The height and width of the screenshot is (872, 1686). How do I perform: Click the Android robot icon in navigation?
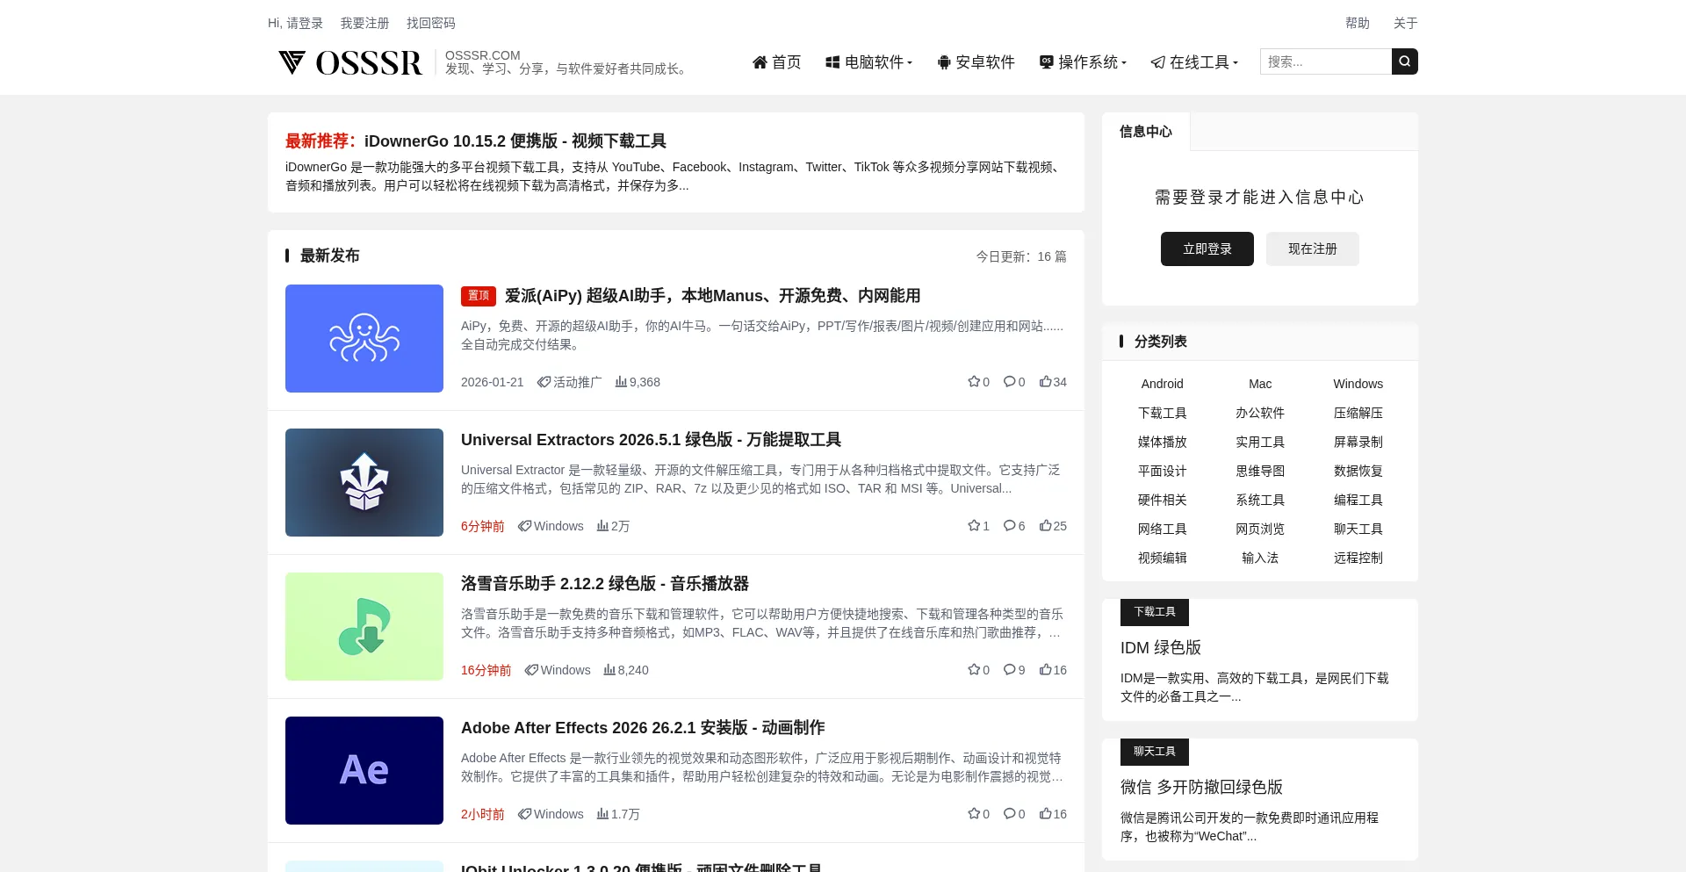coord(944,62)
